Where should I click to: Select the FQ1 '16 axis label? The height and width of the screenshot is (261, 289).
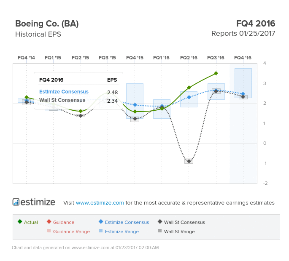tap(161, 58)
